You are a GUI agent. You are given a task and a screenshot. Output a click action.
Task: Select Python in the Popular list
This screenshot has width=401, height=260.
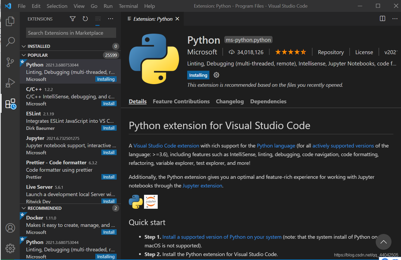[70, 72]
